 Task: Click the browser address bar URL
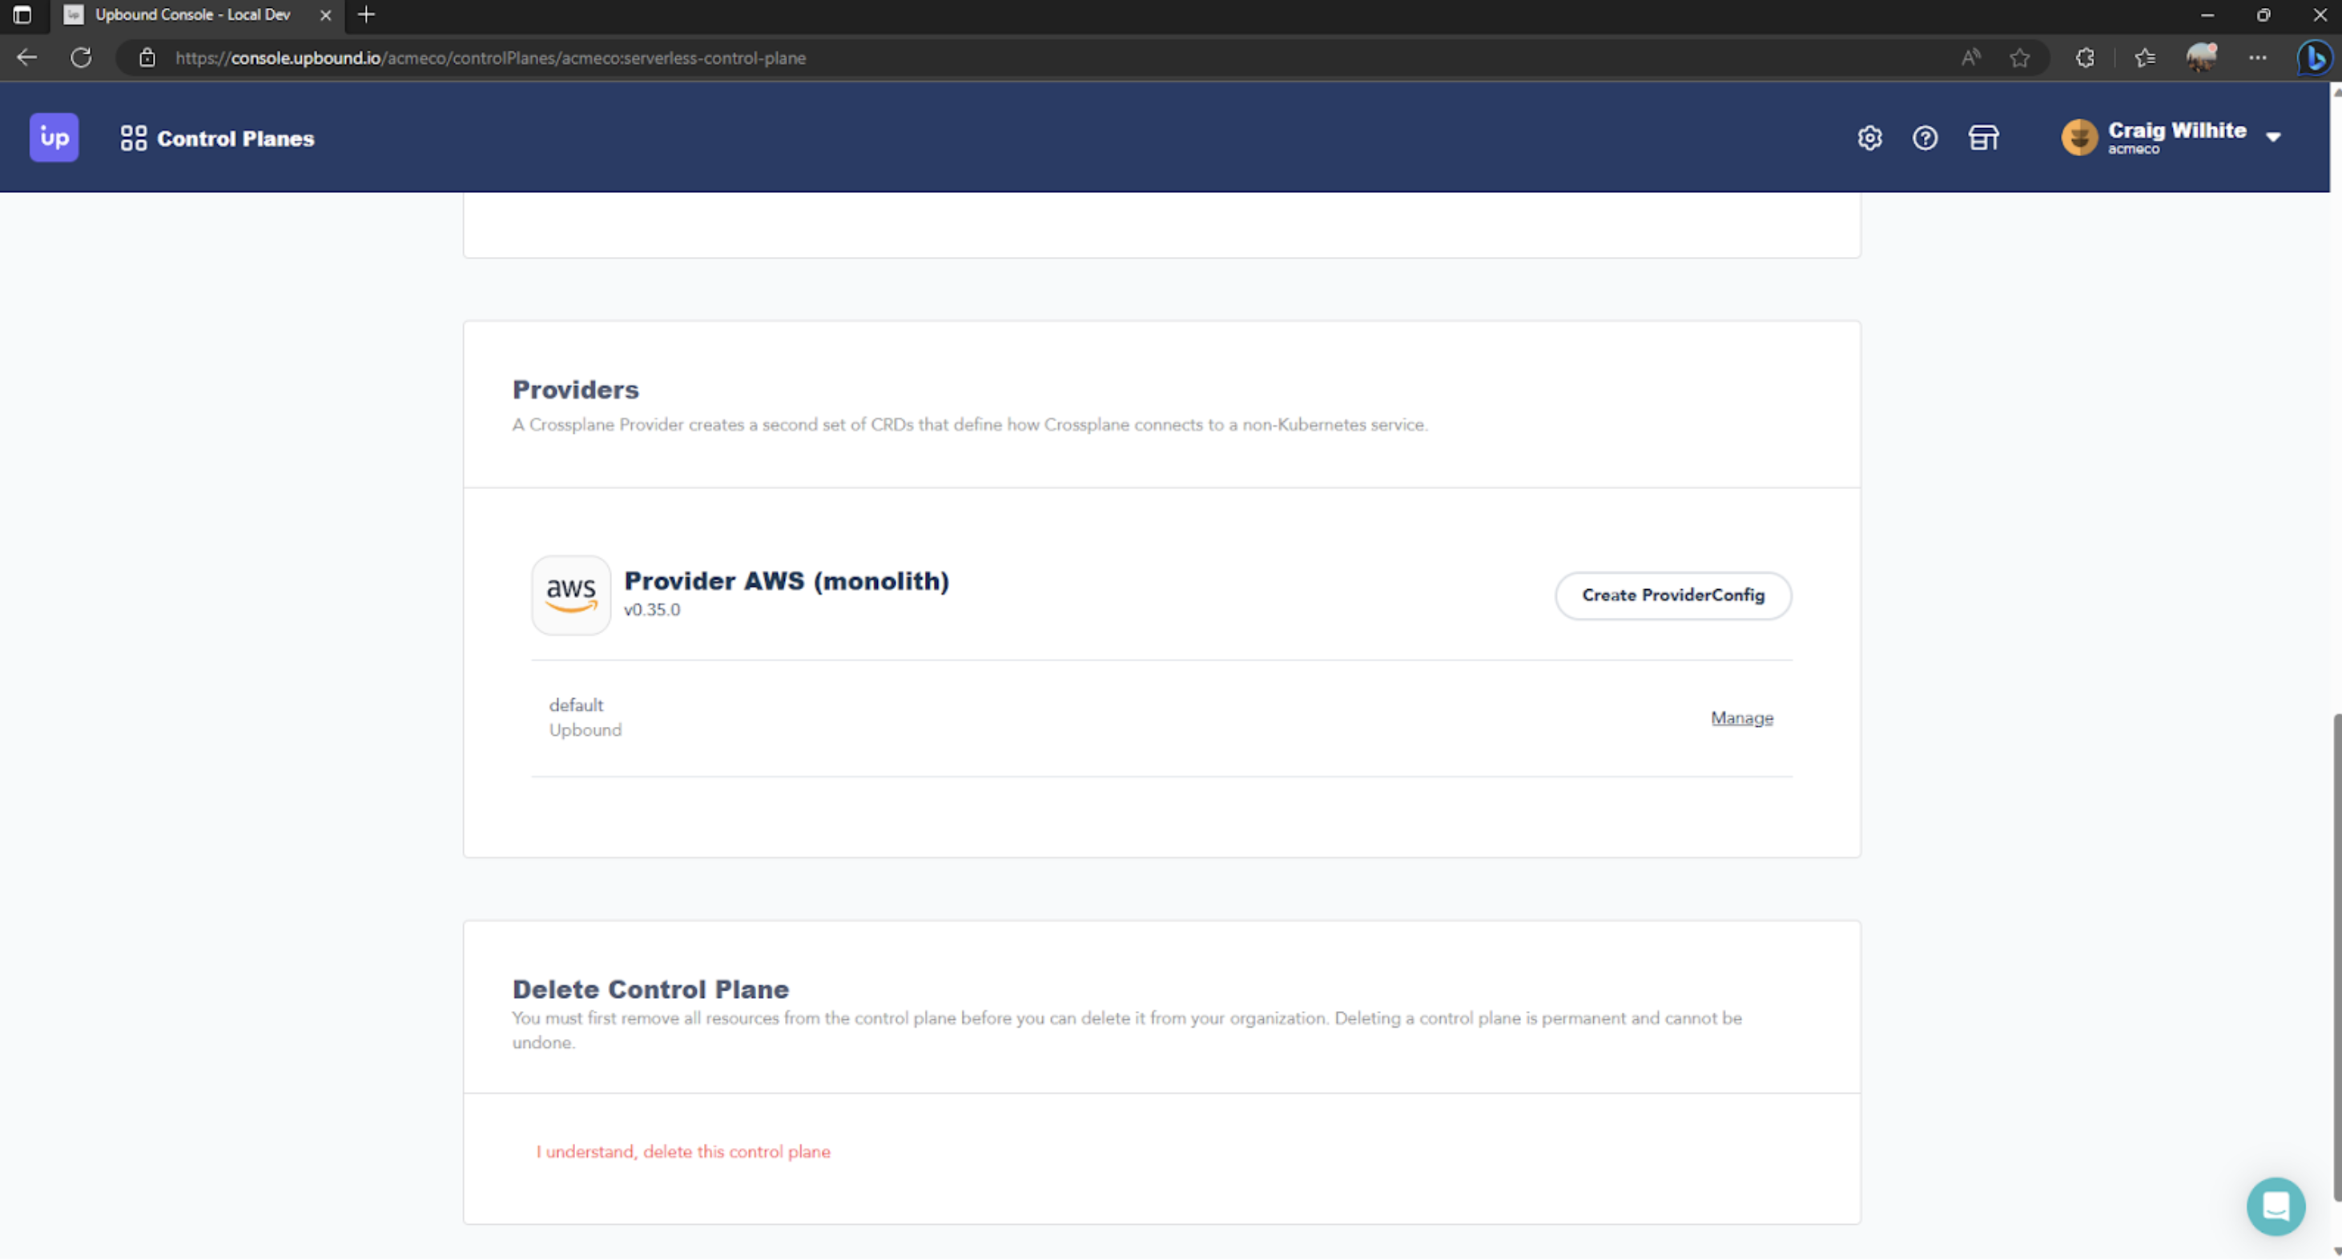[491, 58]
